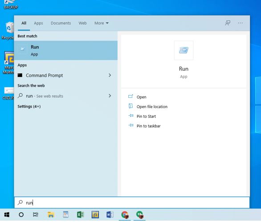261x222 pixels.
Task: Switch to the Documents tab
Action: pos(61,23)
